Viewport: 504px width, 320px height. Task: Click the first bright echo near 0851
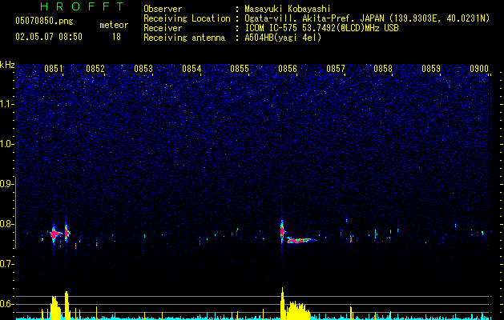point(54,234)
